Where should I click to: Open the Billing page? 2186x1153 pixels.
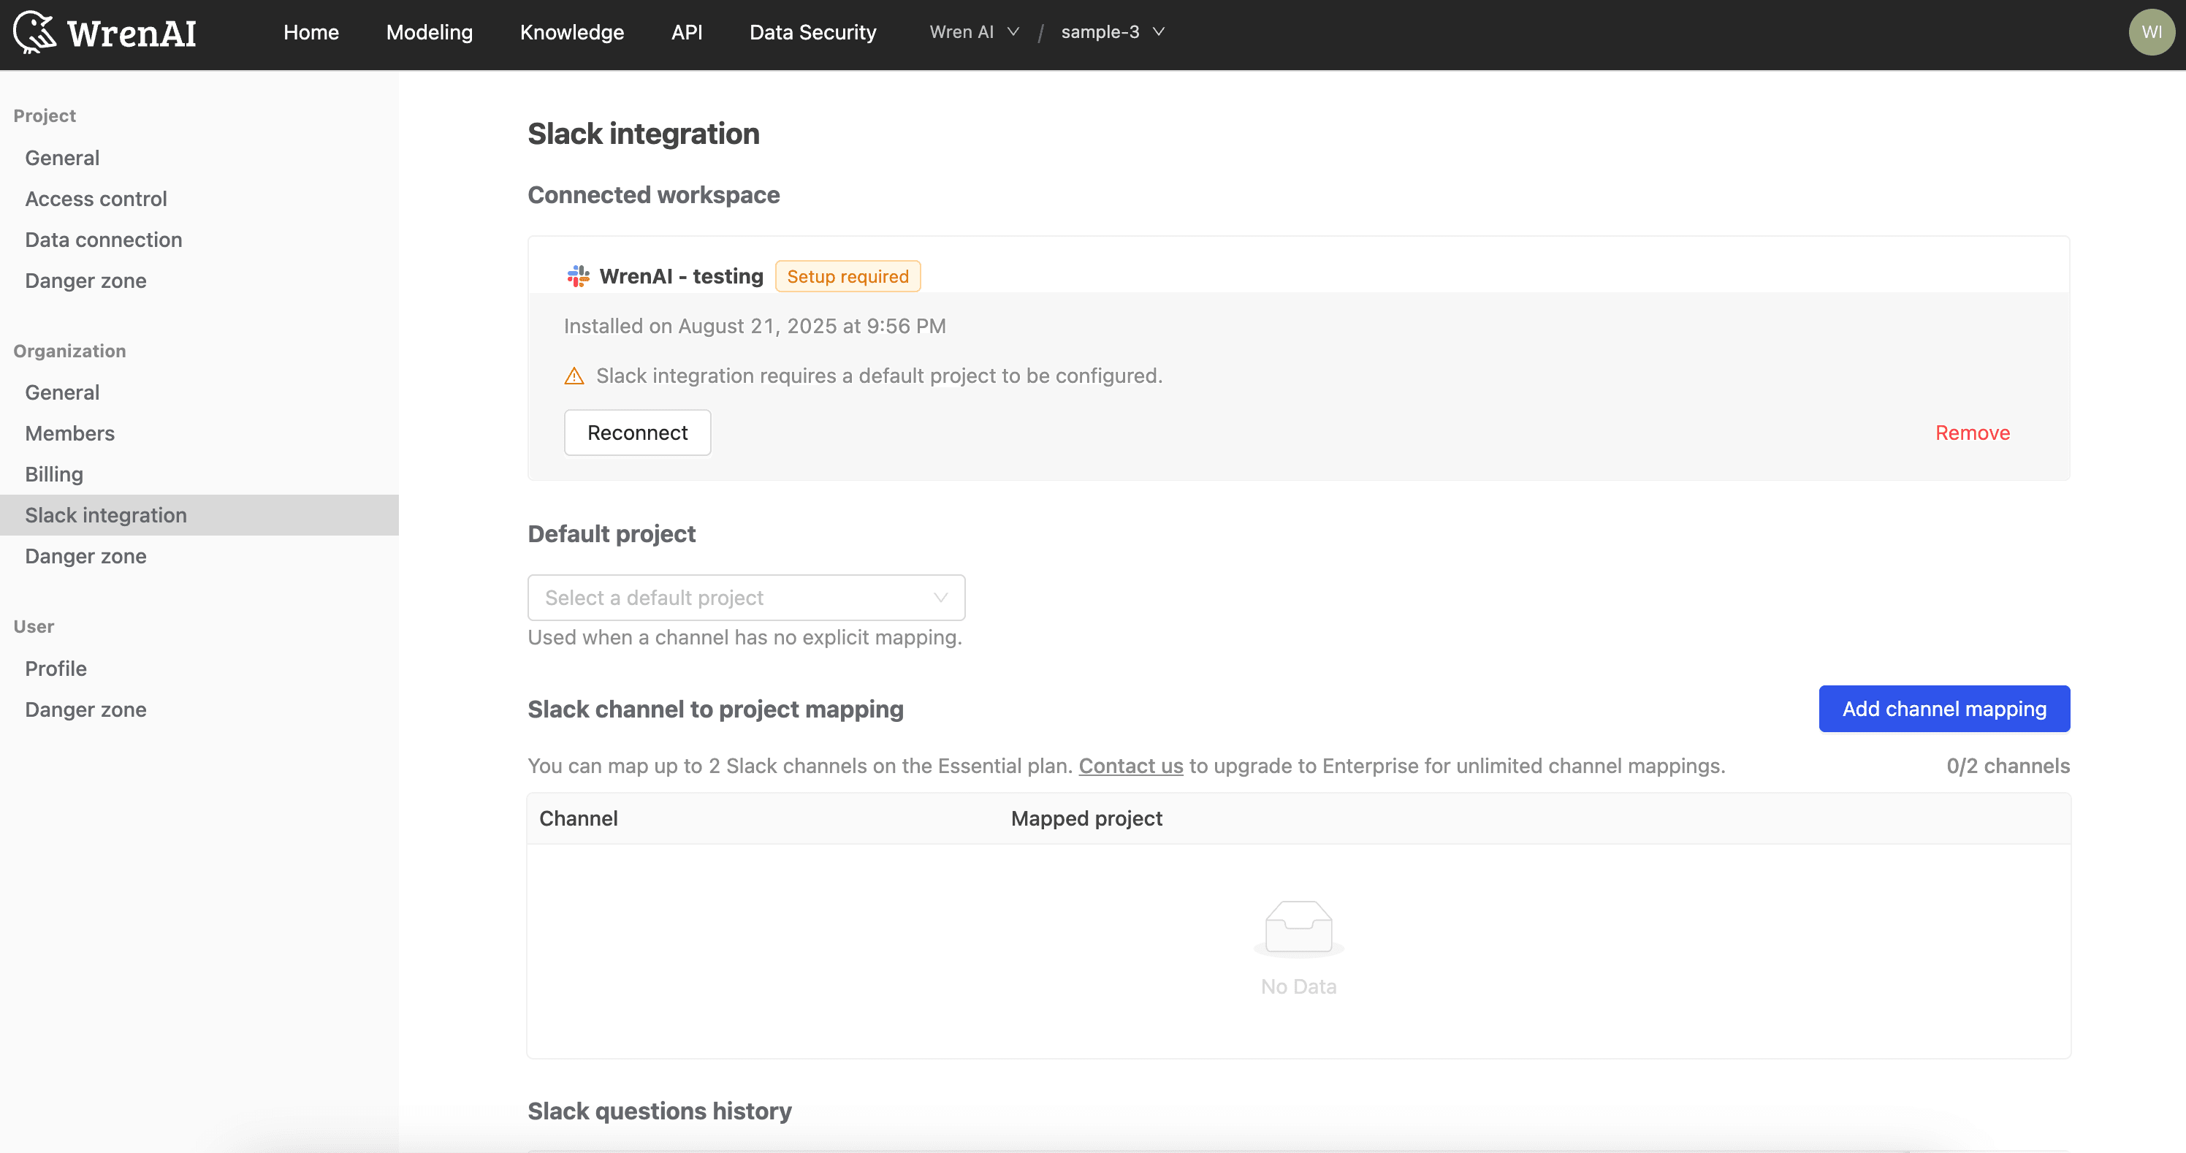[53, 473]
